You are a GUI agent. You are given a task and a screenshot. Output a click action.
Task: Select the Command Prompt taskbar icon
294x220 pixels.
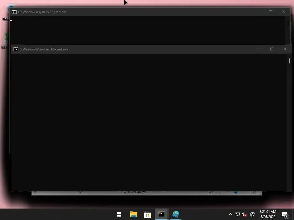click(x=161, y=214)
